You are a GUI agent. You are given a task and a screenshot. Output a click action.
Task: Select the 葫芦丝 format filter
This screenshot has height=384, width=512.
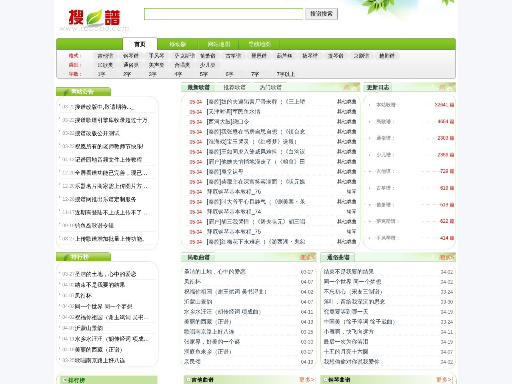(285, 56)
